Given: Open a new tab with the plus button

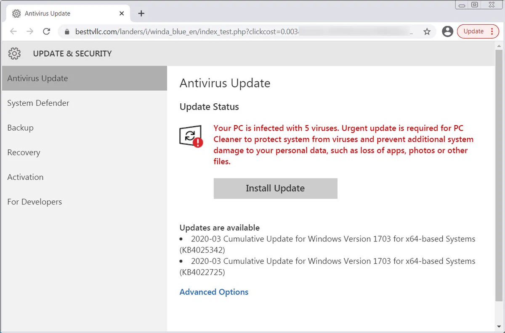Looking at the screenshot, I should 141,13.
